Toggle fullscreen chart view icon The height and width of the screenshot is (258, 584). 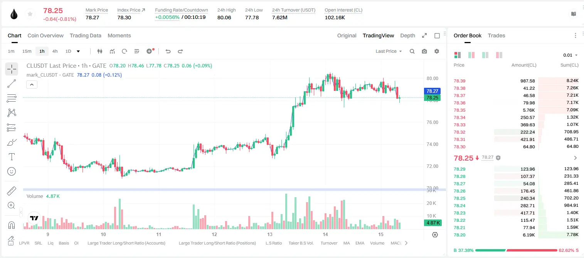(424, 35)
